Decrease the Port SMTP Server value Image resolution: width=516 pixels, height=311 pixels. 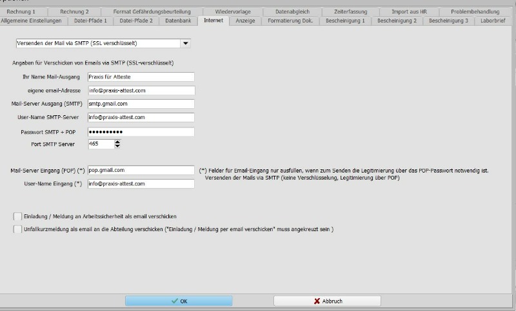click(x=117, y=147)
